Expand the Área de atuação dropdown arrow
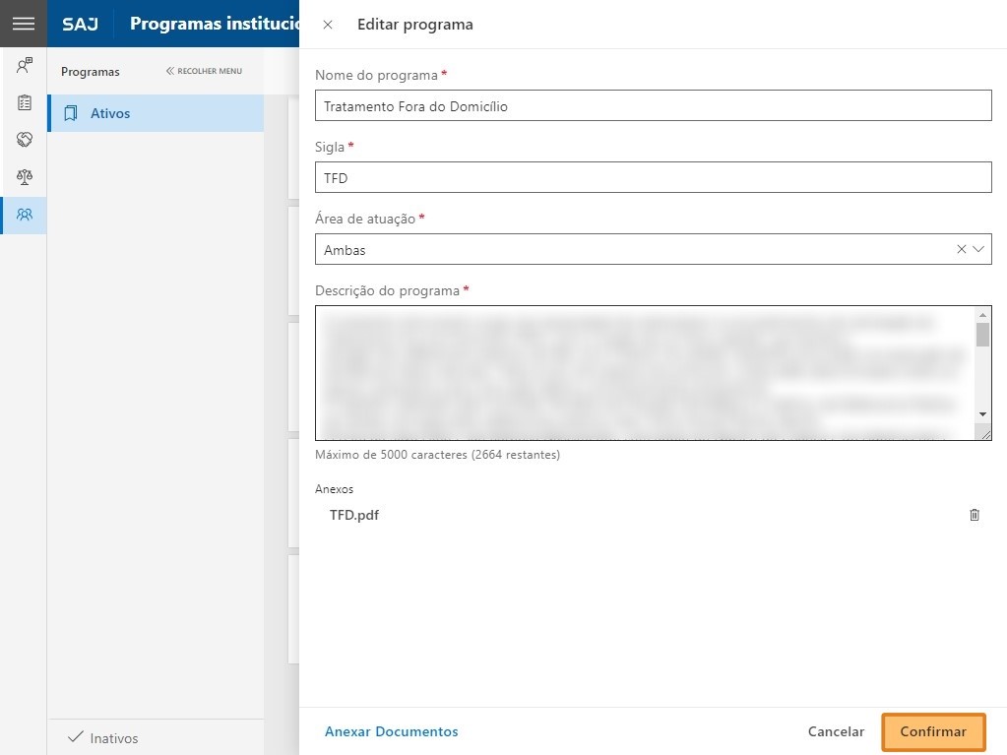Image resolution: width=1007 pixels, height=755 pixels. [x=978, y=249]
